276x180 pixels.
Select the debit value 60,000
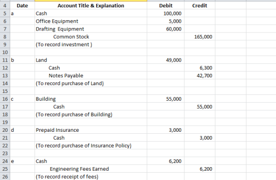point(166,29)
